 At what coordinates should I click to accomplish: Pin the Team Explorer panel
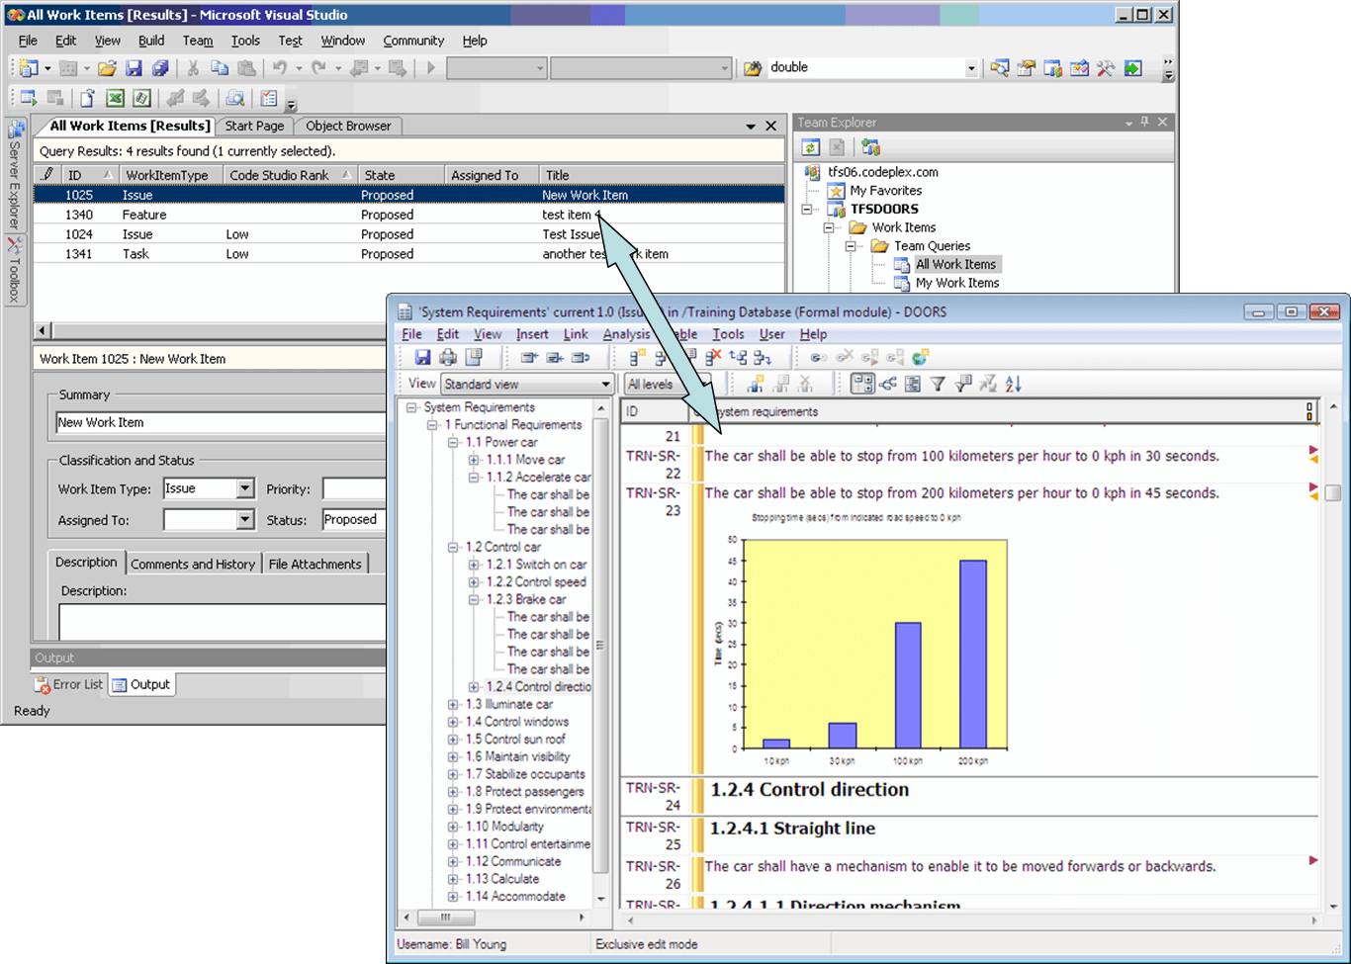1145,122
